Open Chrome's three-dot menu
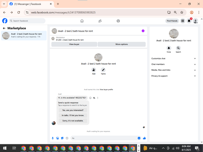The image size is (203, 152). [x=199, y=13]
